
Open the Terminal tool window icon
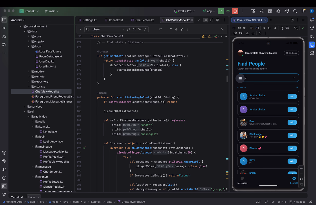coord(4,186)
